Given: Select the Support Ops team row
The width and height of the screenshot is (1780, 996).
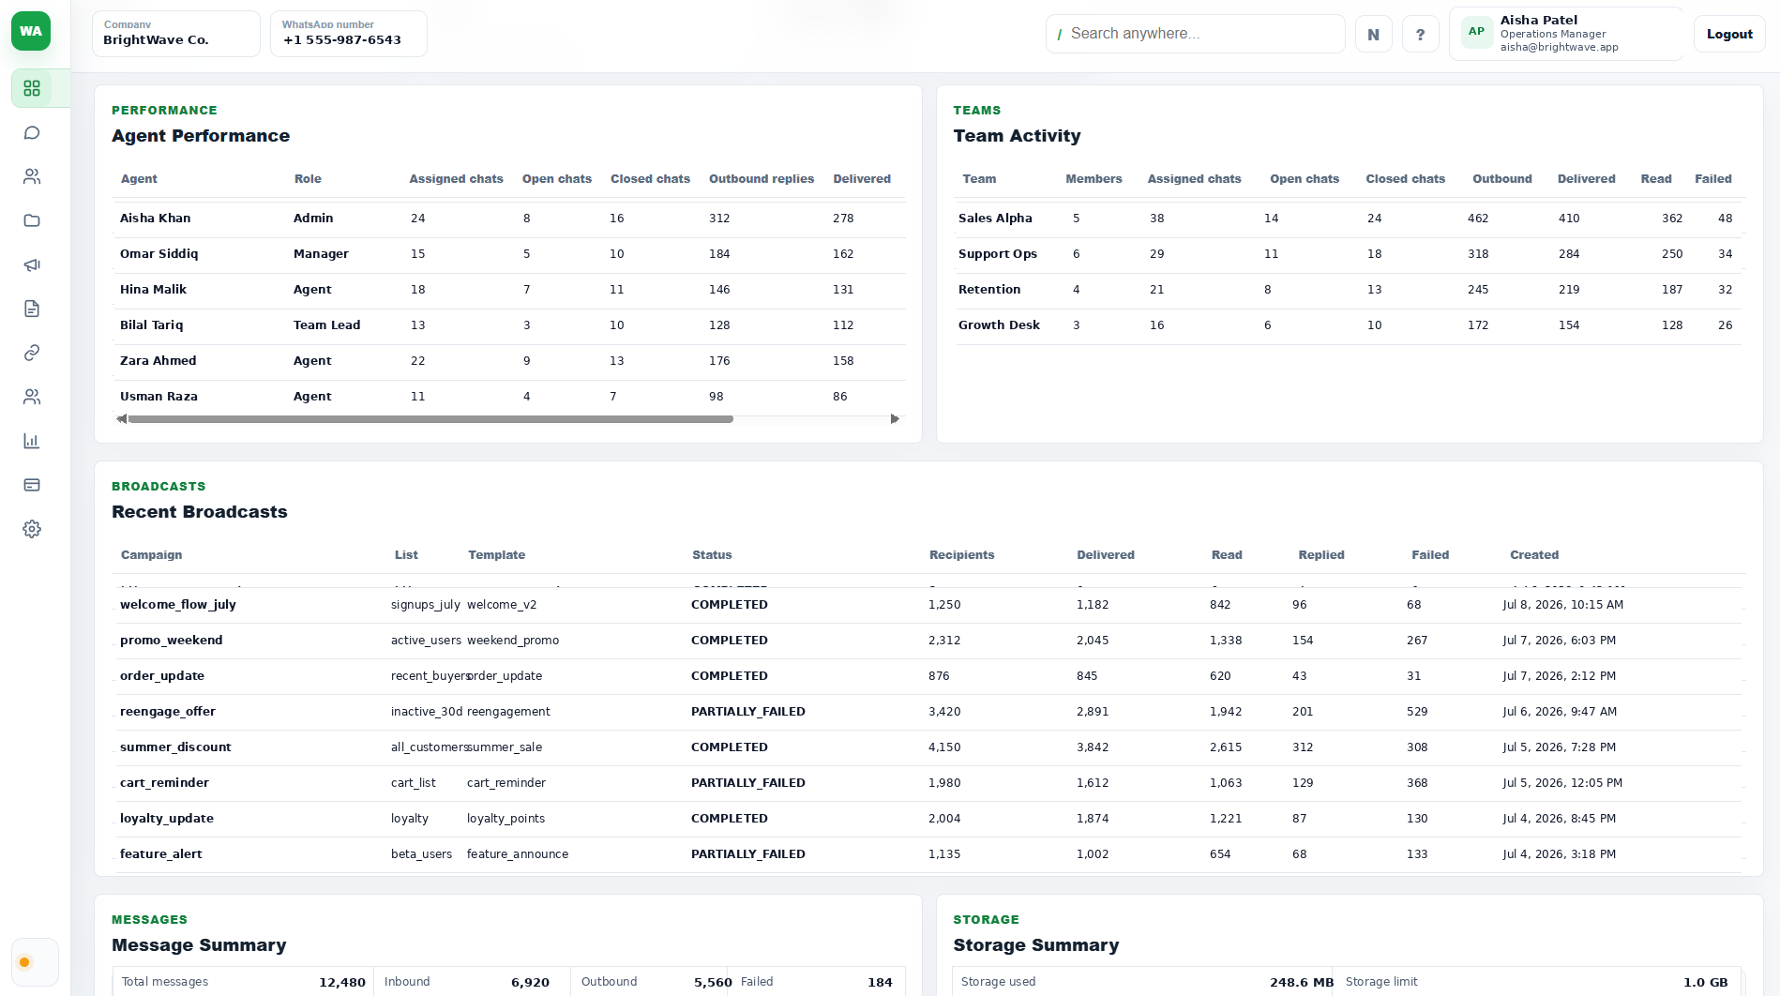Looking at the screenshot, I should 1349,254.
